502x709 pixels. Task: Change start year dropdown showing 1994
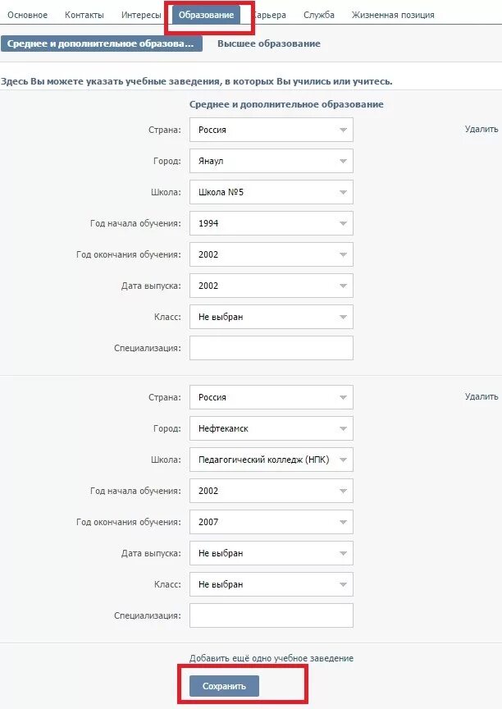[x=271, y=223]
